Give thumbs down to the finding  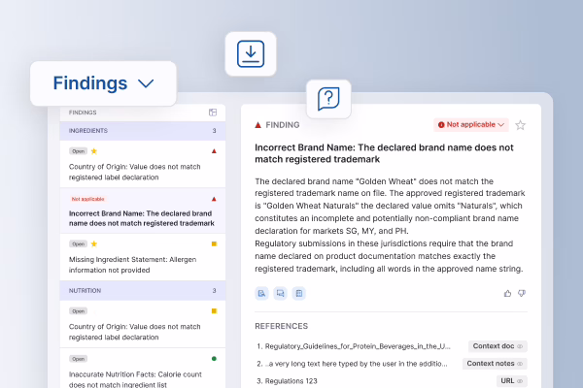click(522, 293)
